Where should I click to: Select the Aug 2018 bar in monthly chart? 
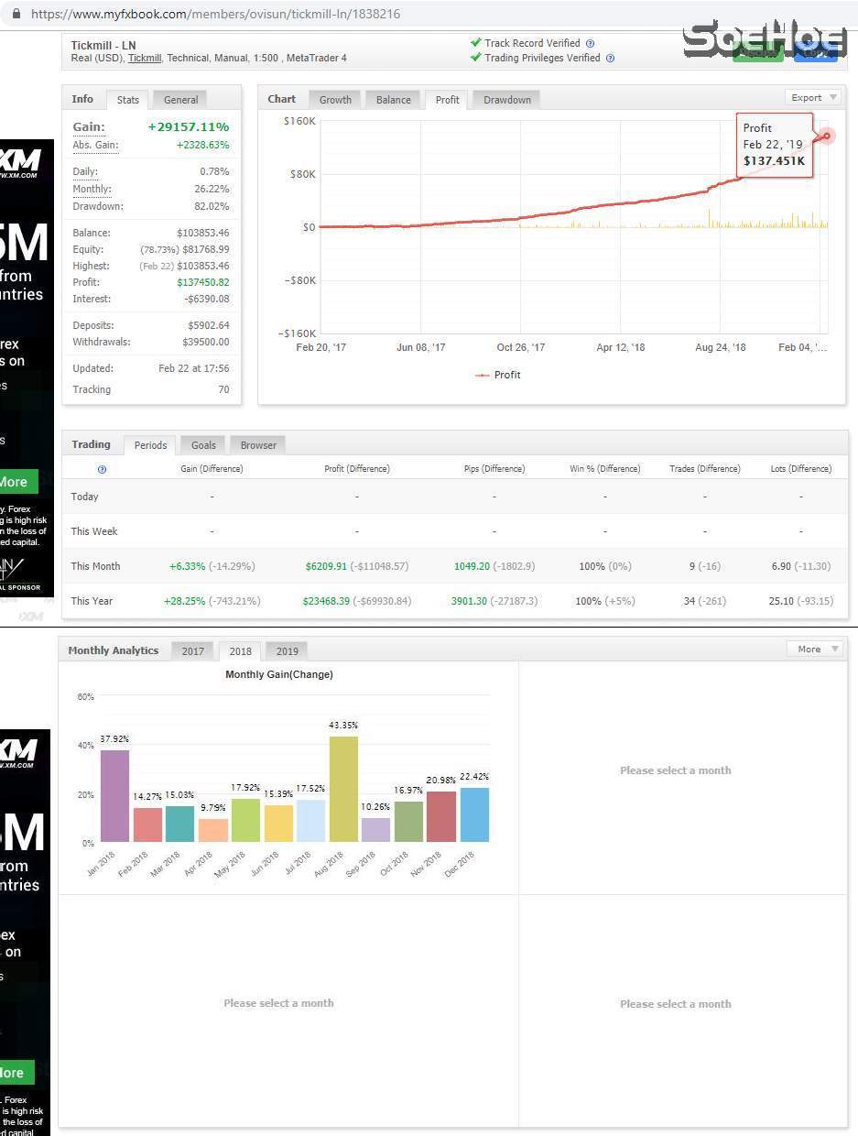coord(343,788)
